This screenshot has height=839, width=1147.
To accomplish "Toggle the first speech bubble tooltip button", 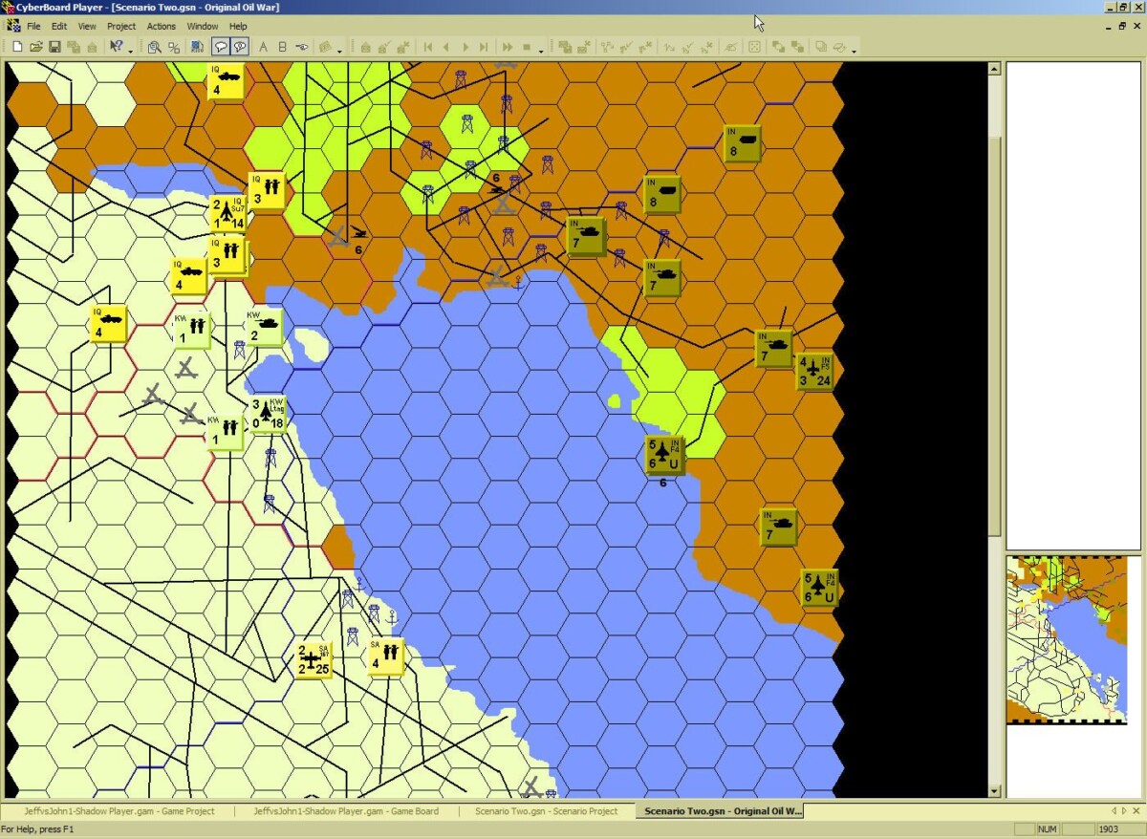I will [221, 47].
